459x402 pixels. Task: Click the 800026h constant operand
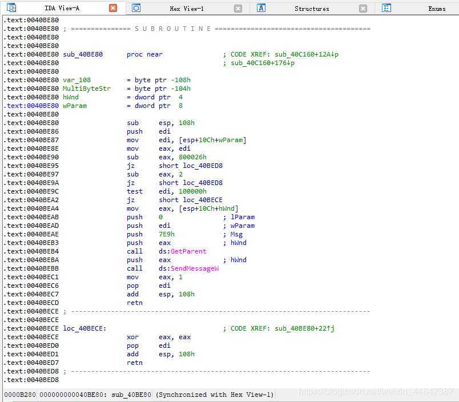point(191,157)
